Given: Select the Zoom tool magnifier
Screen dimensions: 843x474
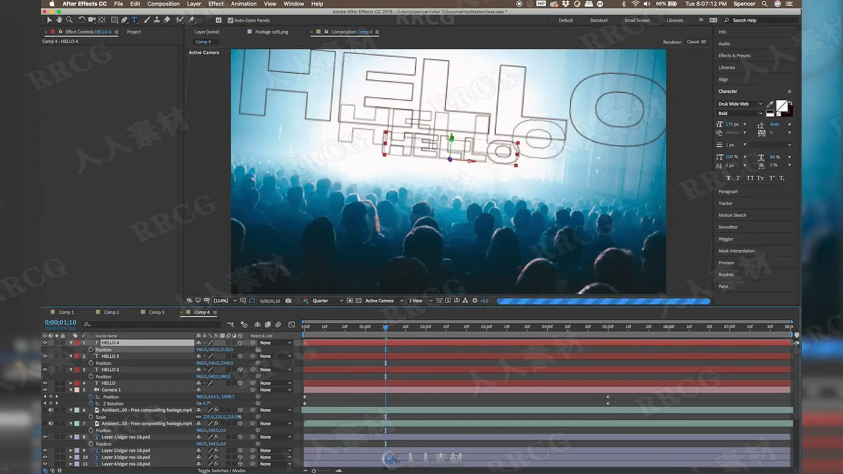Looking at the screenshot, I should click(69, 20).
